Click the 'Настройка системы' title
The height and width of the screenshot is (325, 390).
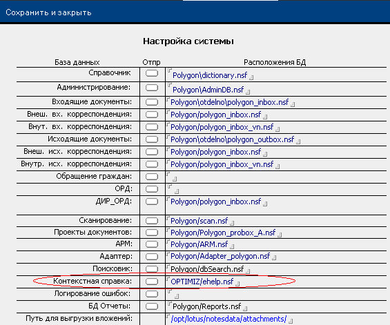188,41
